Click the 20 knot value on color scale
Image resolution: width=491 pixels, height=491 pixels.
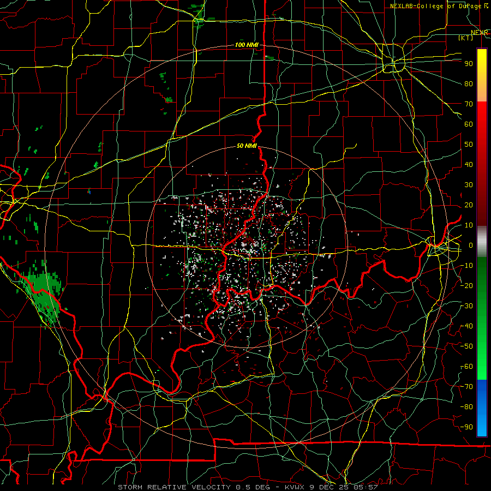pos(469,205)
